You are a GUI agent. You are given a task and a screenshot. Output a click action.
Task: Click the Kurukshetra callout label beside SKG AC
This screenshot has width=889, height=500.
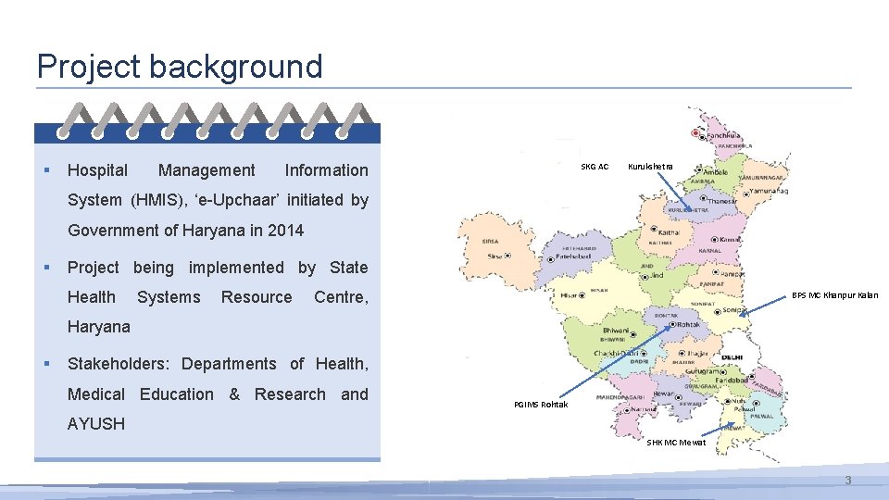coord(650,167)
